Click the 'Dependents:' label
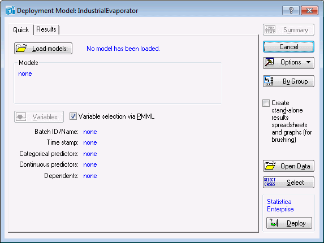 coord(61,176)
